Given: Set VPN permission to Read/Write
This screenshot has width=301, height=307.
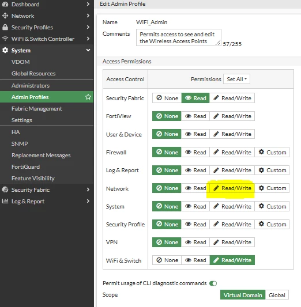Looking at the screenshot, I should tap(232, 242).
